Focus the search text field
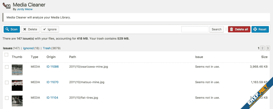 [195, 29]
